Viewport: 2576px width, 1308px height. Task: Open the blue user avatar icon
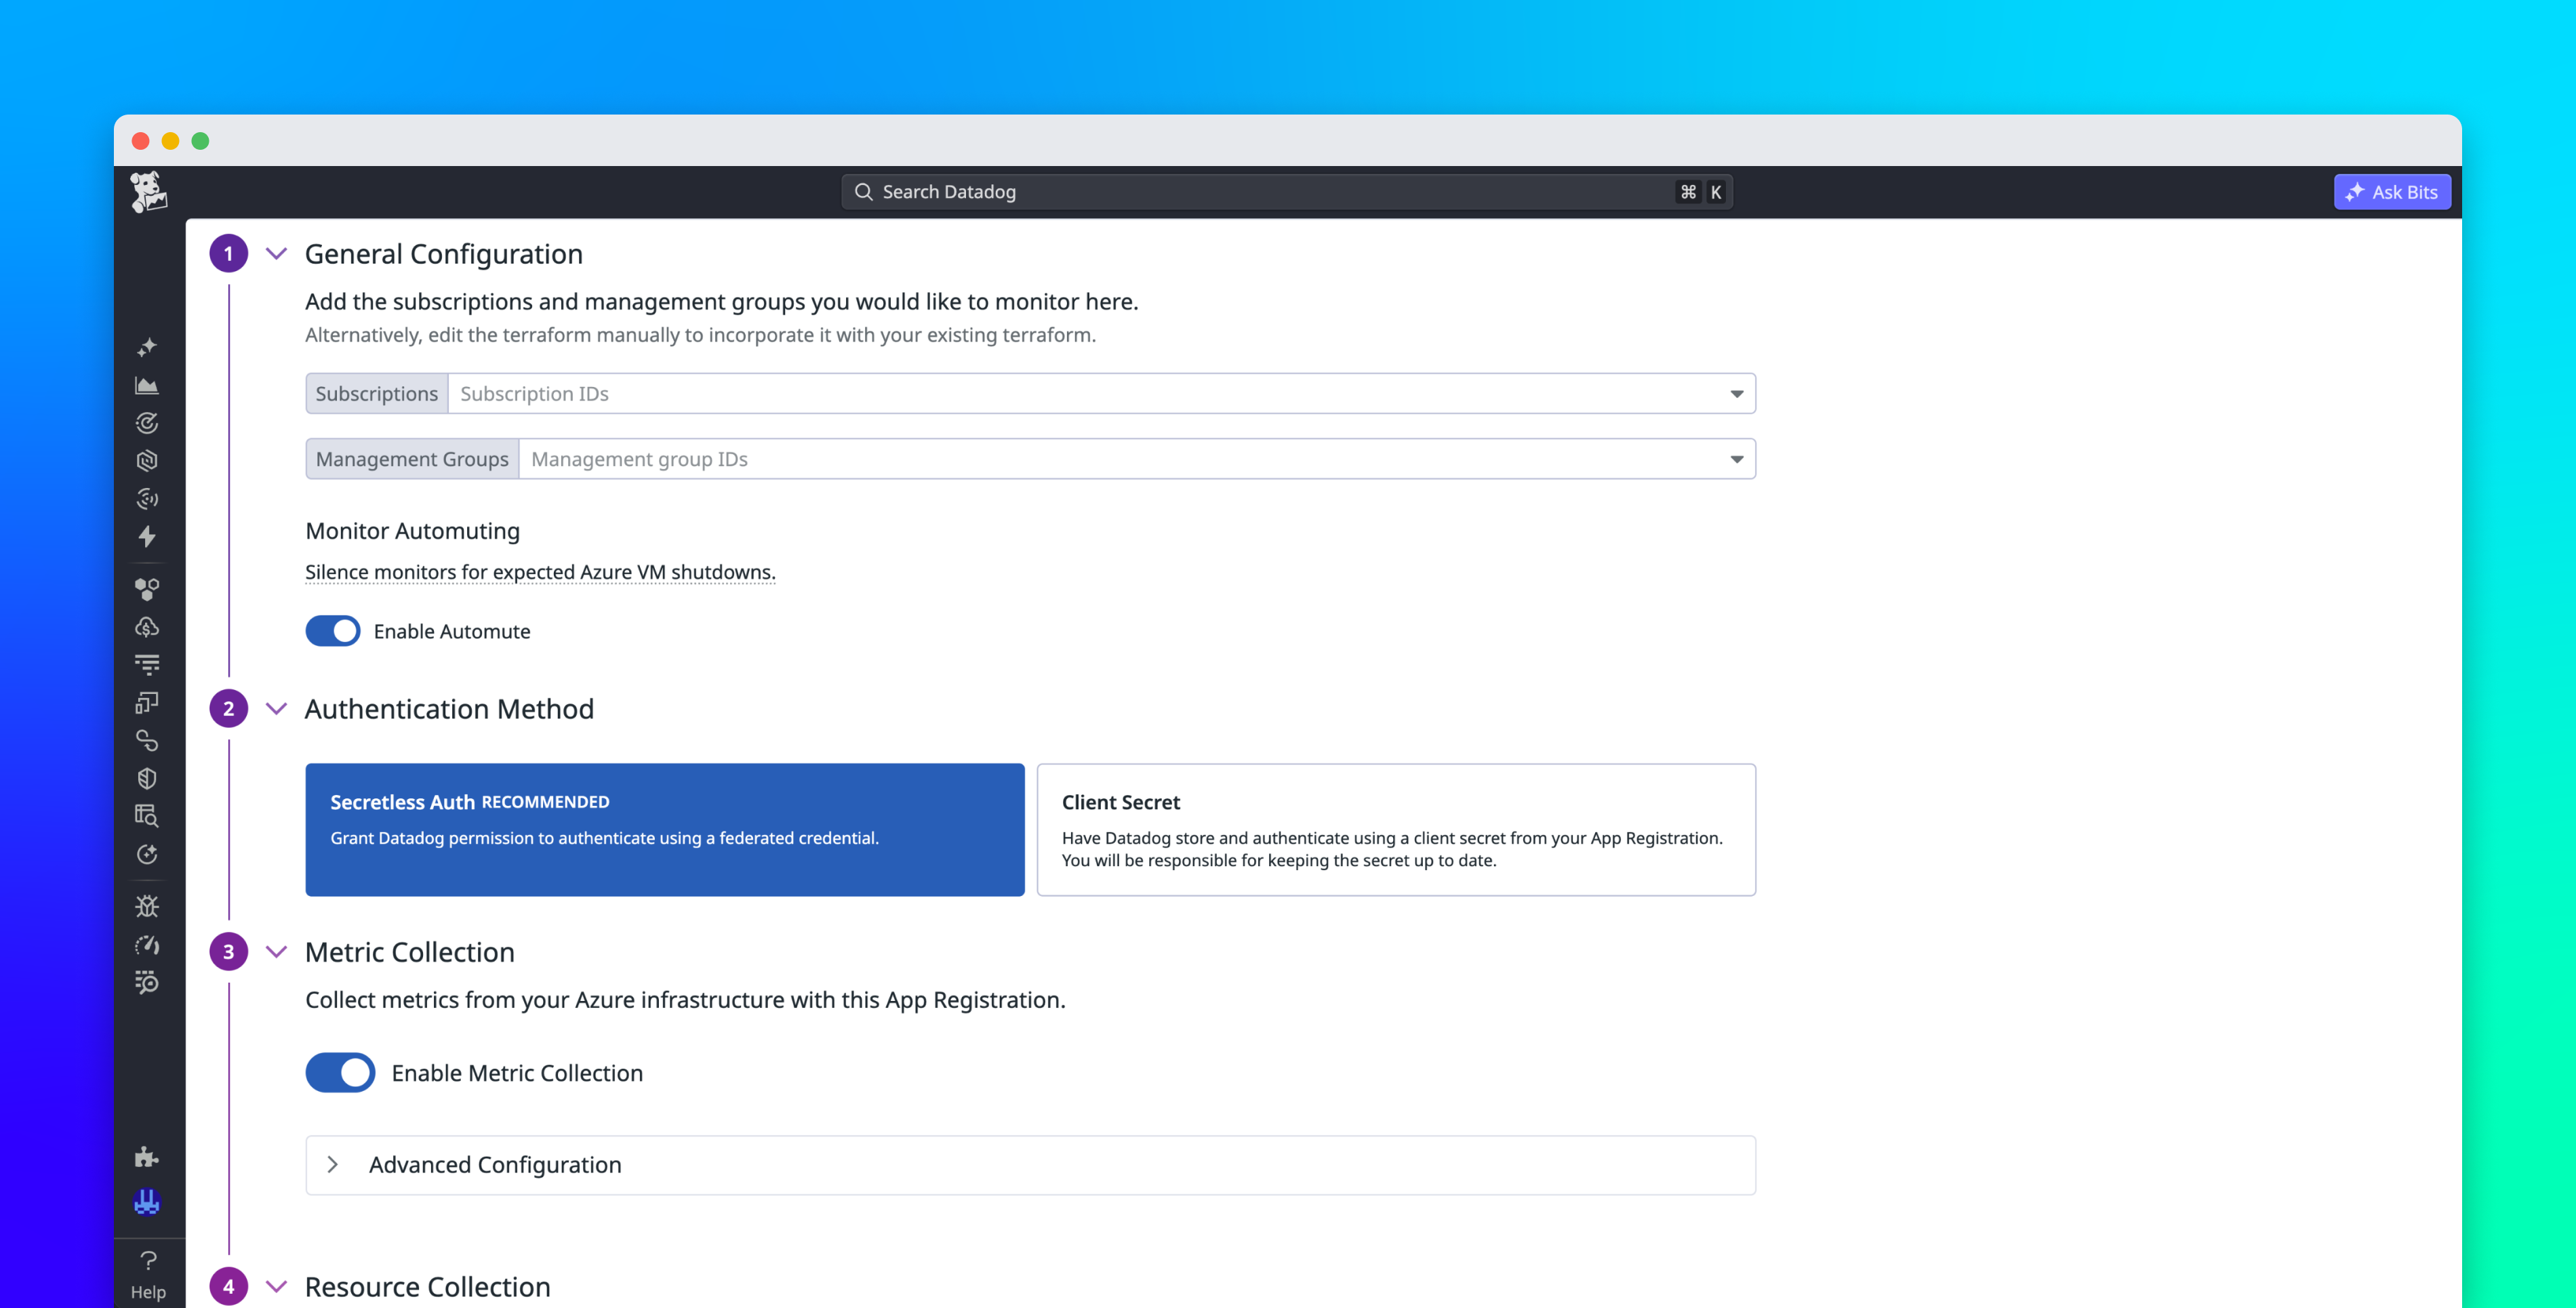click(x=147, y=1202)
